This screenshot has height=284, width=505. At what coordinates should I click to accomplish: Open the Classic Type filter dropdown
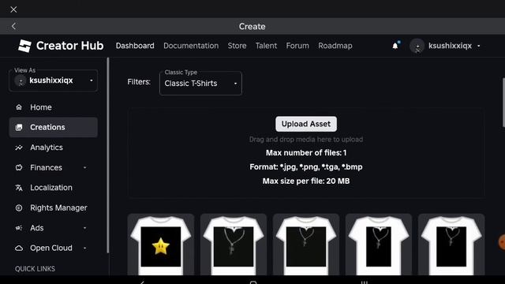point(200,84)
